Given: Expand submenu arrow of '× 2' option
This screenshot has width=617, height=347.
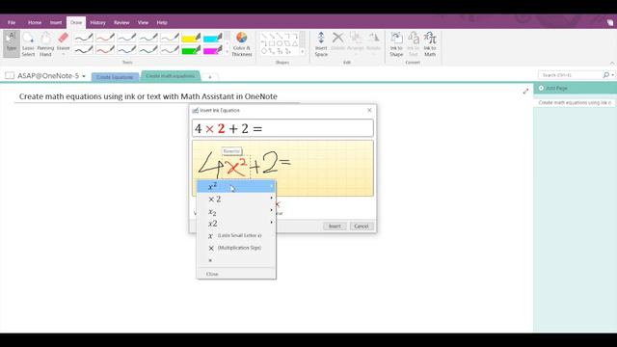Looking at the screenshot, I should [x=271, y=199].
